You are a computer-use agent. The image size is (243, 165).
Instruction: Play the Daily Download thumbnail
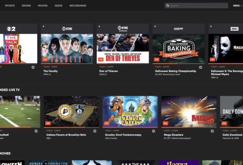coord(231,111)
